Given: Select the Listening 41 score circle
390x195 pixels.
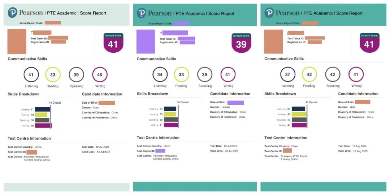Looking at the screenshot, I should pyautogui.click(x=31, y=75).
